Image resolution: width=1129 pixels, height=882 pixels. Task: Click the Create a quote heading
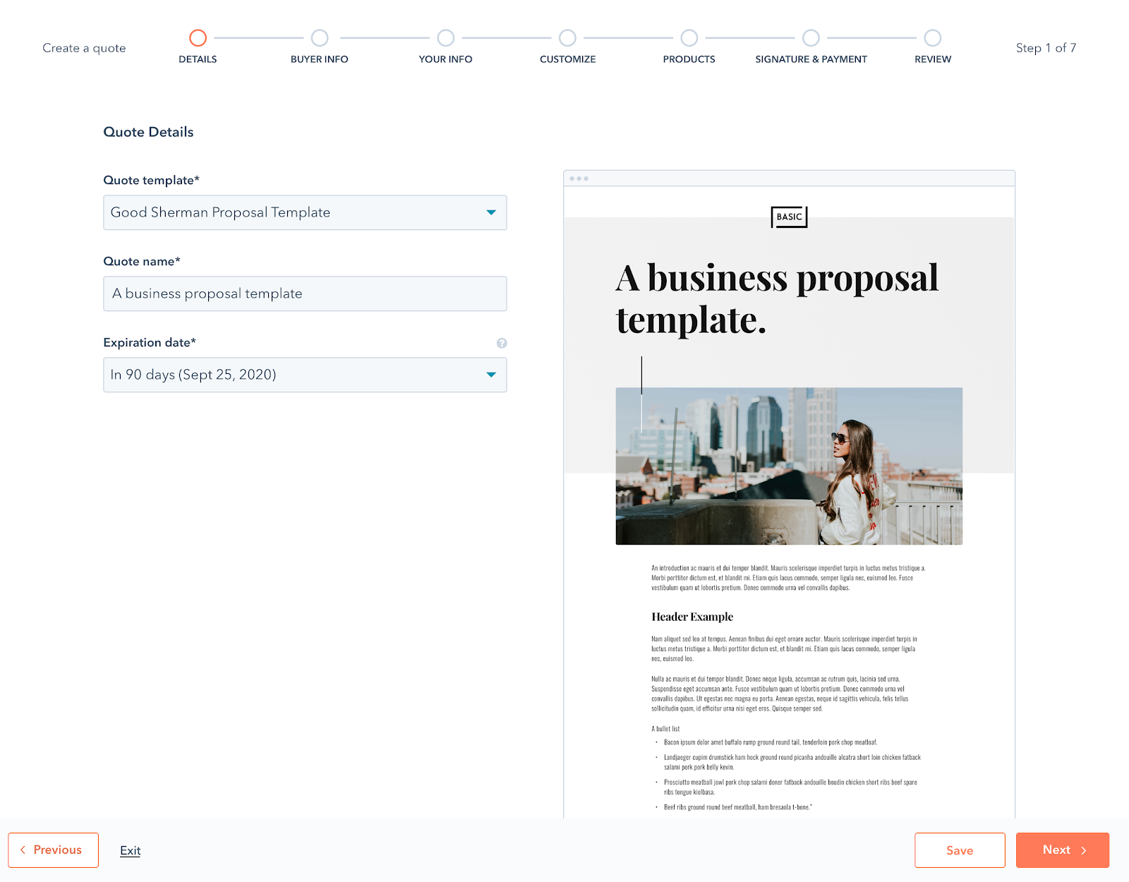click(x=84, y=47)
